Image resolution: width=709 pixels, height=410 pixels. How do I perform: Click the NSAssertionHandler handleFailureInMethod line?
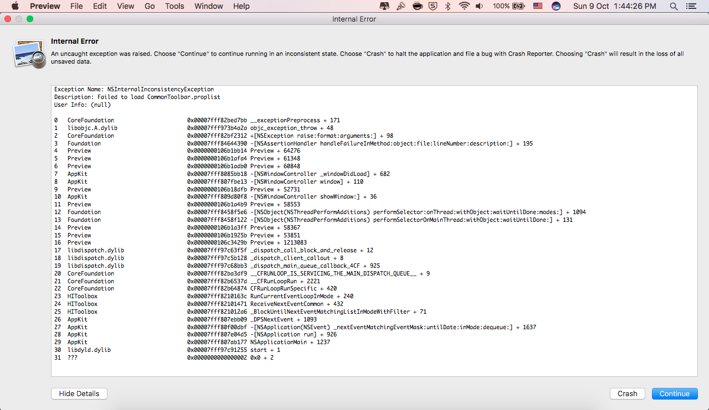294,143
